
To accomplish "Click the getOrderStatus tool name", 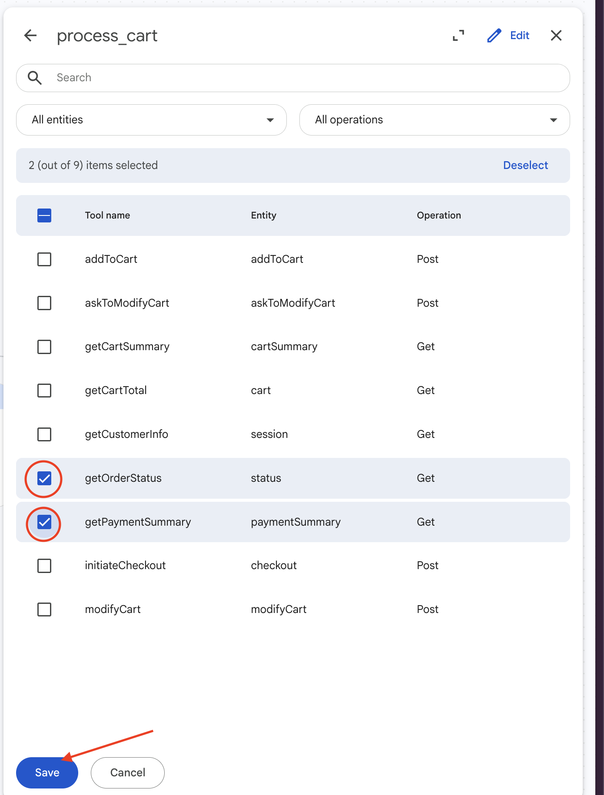I will pos(123,478).
